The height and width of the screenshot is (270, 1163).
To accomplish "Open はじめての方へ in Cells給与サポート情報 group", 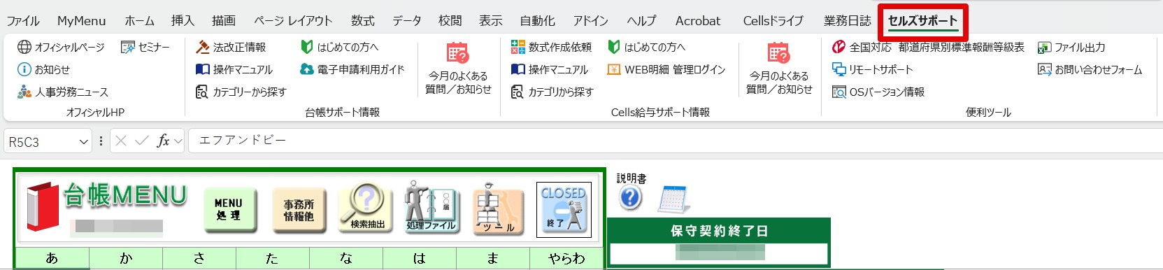I will 646,47.
